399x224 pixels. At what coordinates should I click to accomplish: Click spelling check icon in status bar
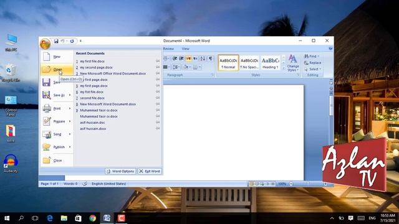coord(85,184)
